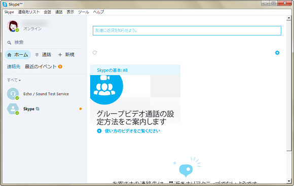Click the オンライン status text
Screen dimensions: 294x186
[32, 29]
